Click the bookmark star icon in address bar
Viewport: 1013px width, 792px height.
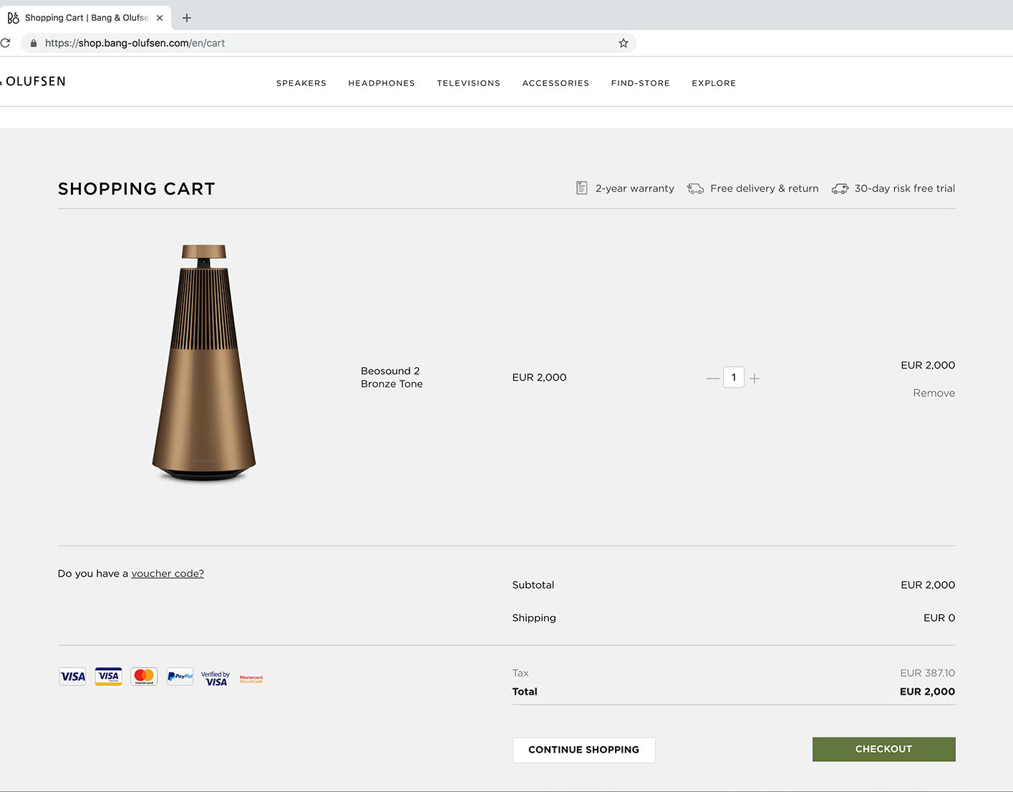(624, 43)
